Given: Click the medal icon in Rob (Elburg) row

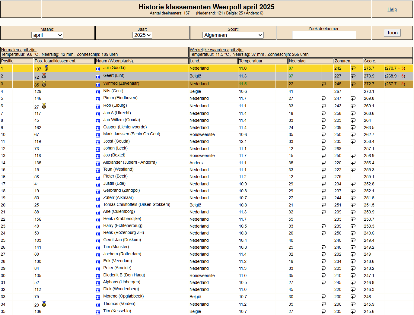Looking at the screenshot, I should tap(44, 106).
